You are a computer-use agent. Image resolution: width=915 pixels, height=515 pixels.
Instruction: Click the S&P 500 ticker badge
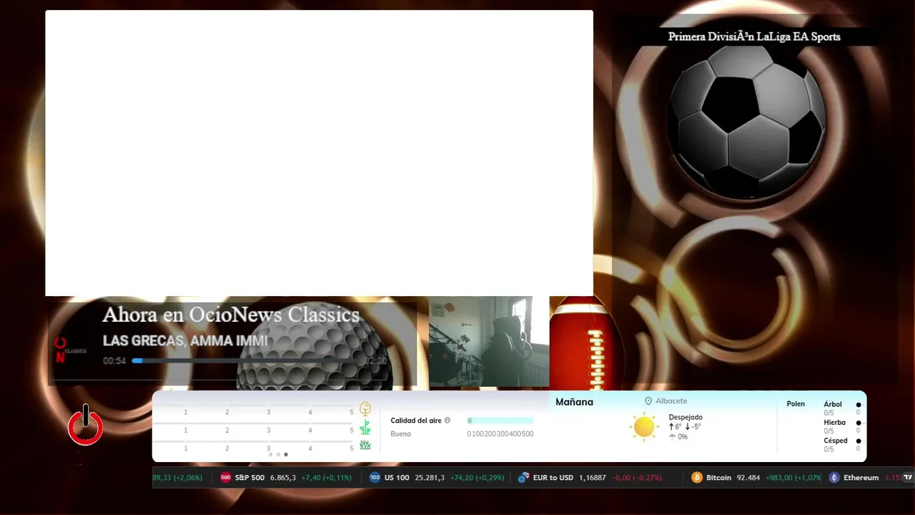(x=225, y=478)
